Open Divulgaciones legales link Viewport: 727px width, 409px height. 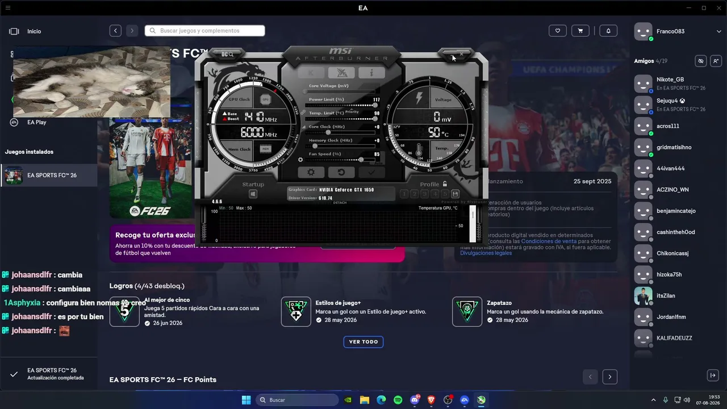click(x=486, y=253)
